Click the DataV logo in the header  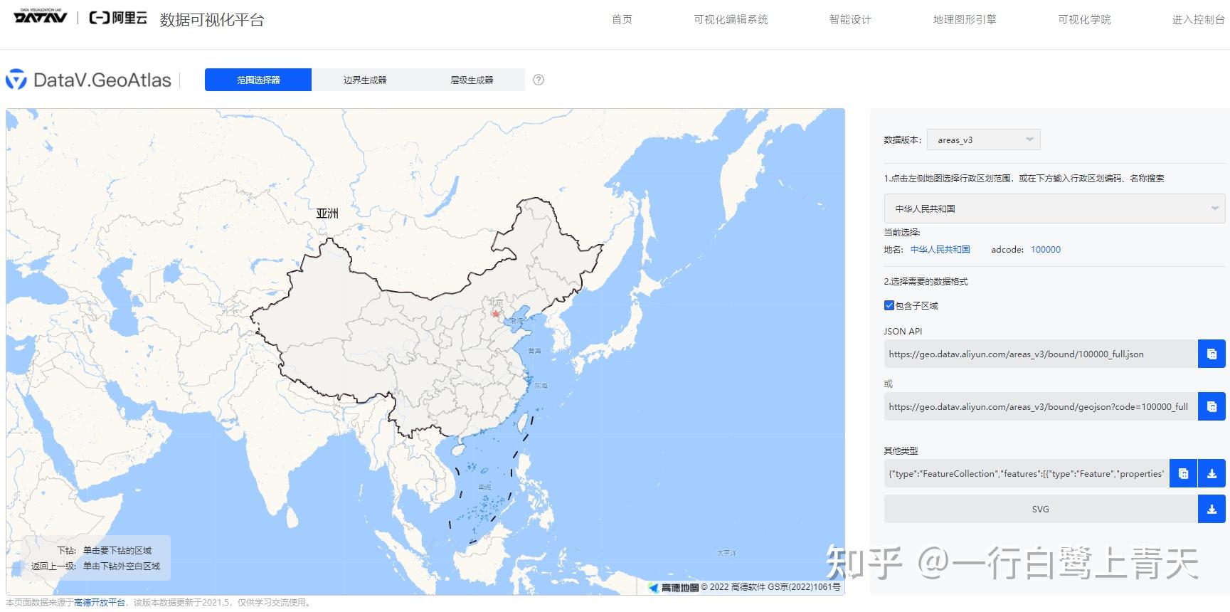[41, 16]
